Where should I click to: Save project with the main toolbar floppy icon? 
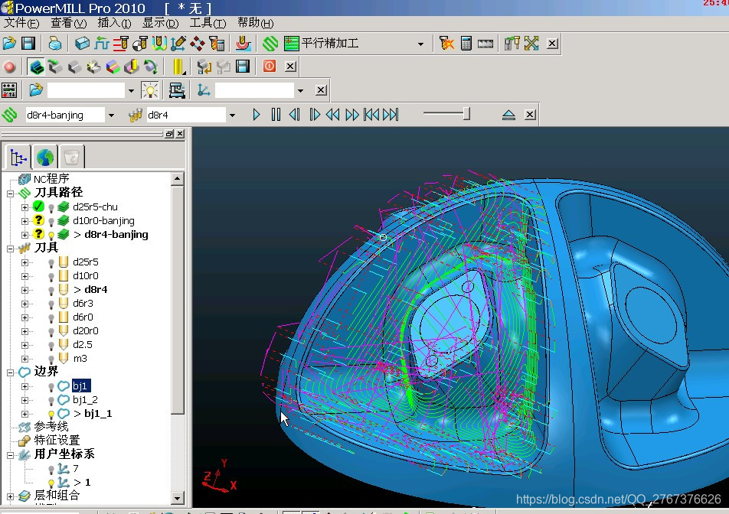tap(28, 44)
